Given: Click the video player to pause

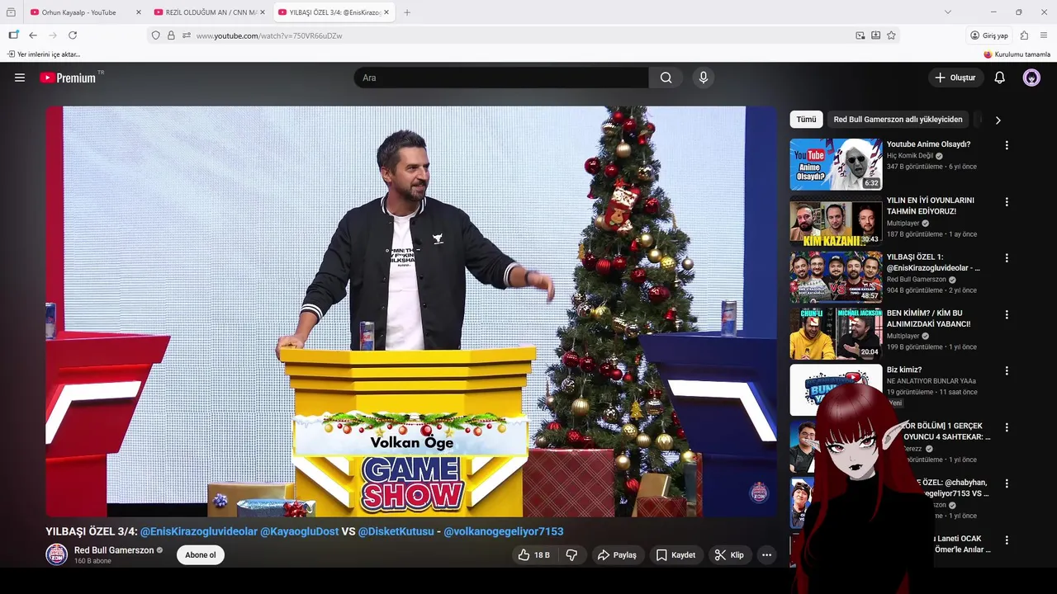Looking at the screenshot, I should 411,312.
